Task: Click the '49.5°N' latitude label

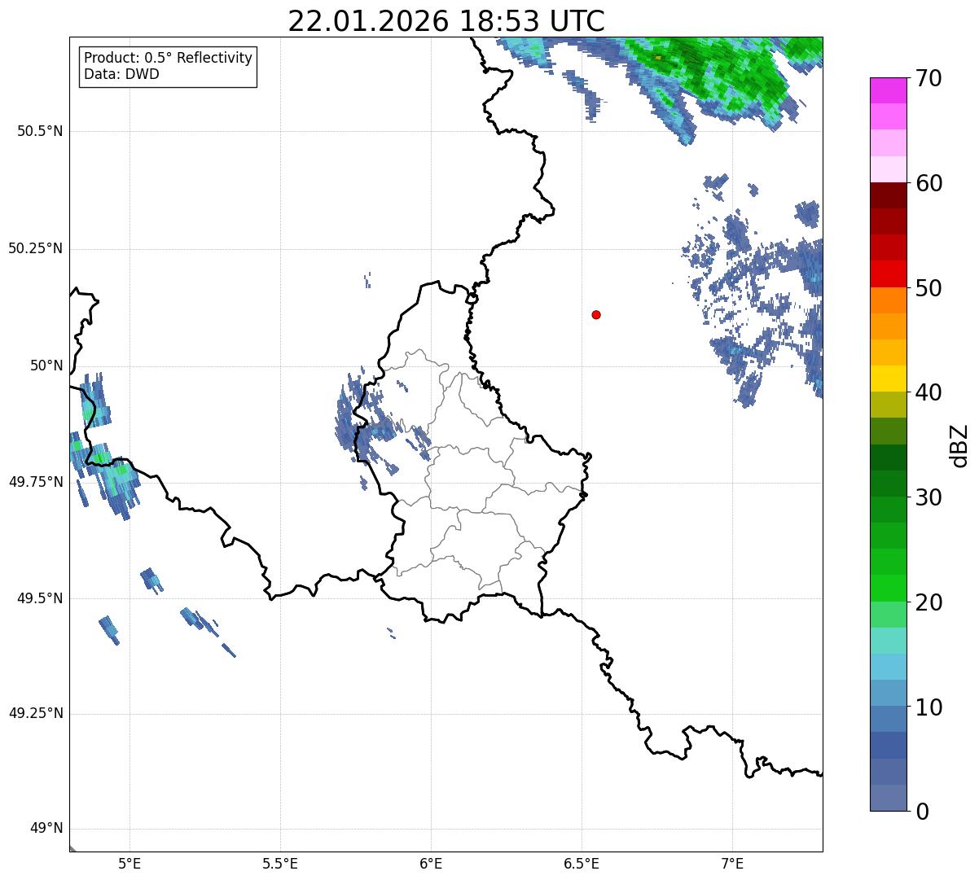Action: (x=40, y=598)
